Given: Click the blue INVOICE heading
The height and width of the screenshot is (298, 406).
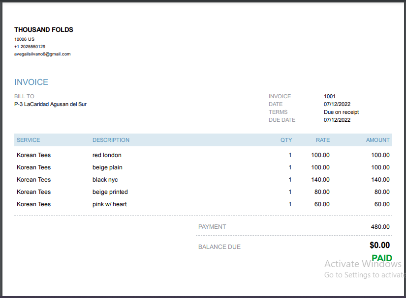Looking at the screenshot, I should coord(31,82).
